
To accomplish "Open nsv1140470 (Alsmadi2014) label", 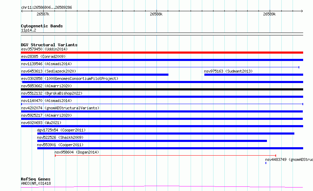I will (x=46, y=101).
